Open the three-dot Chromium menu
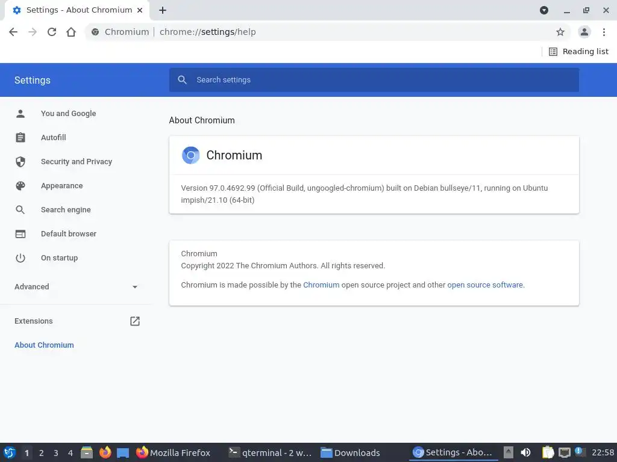The image size is (617, 462). pyautogui.click(x=604, y=32)
